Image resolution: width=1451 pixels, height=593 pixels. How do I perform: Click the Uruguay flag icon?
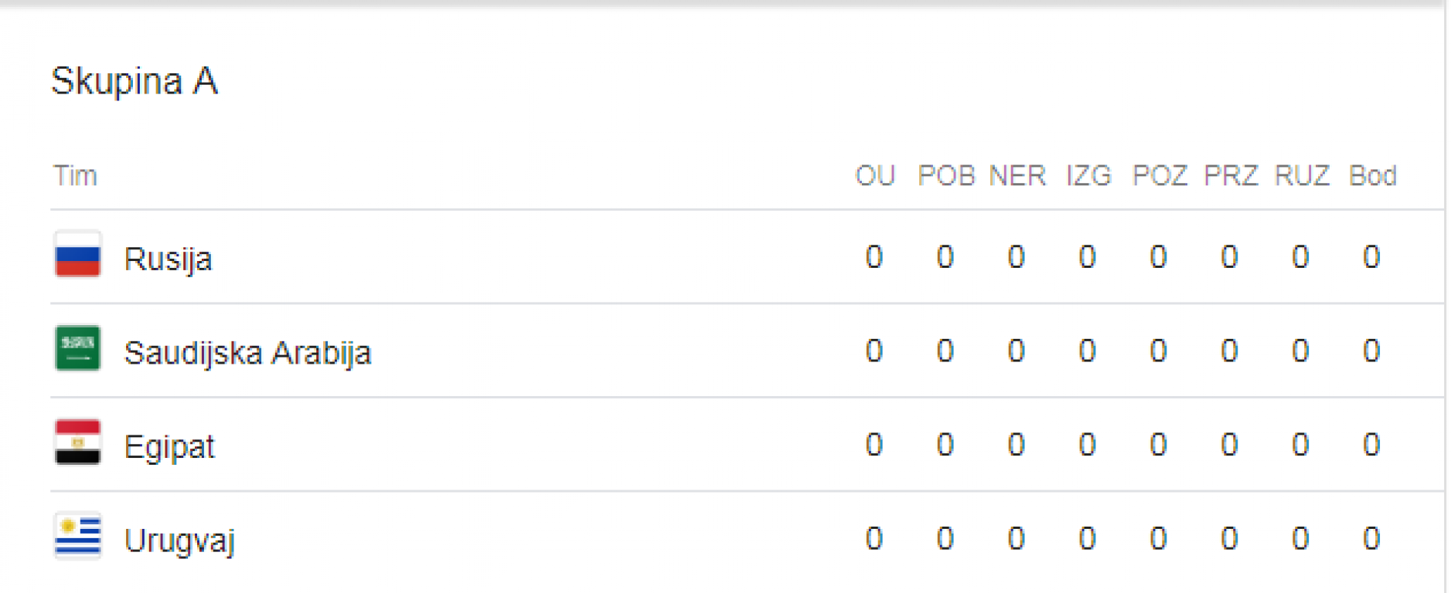click(x=77, y=536)
